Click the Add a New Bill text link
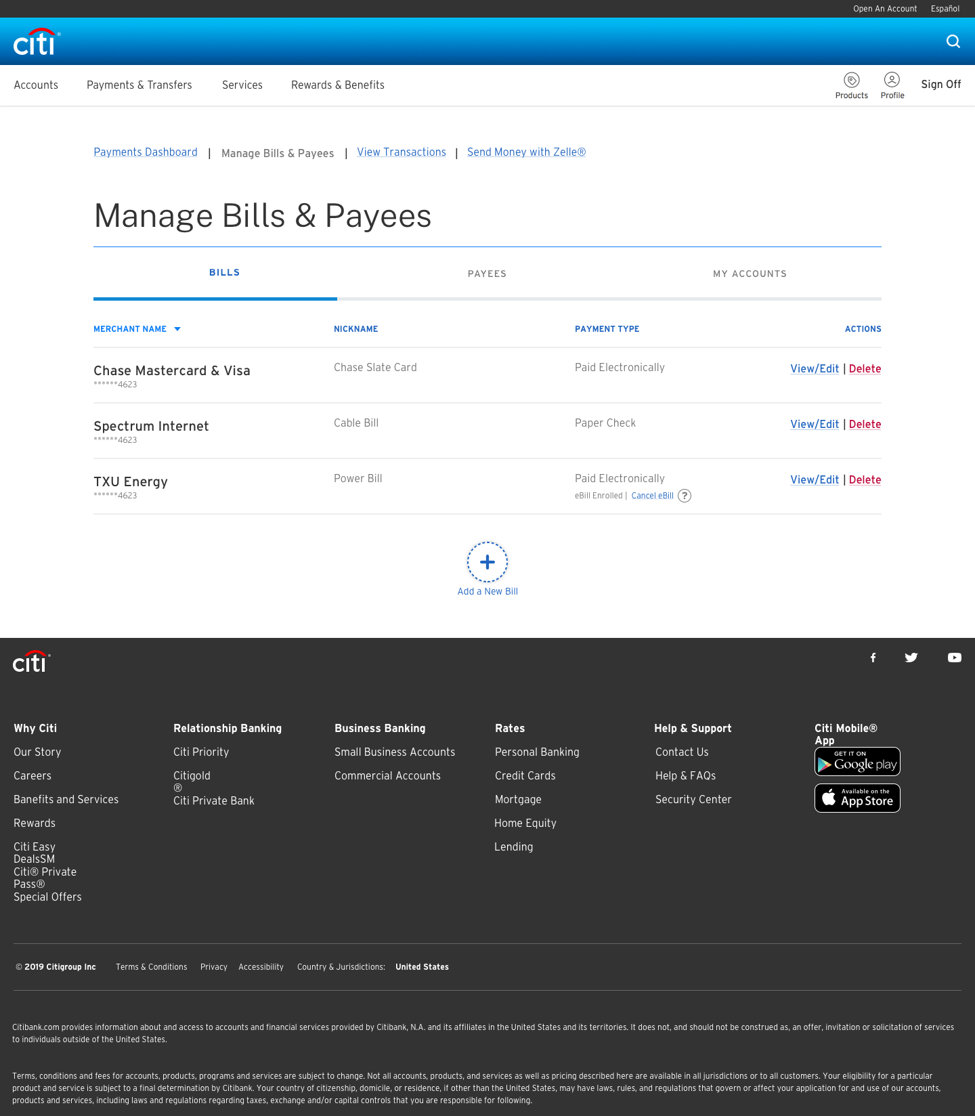The width and height of the screenshot is (975, 1116). coord(487,591)
